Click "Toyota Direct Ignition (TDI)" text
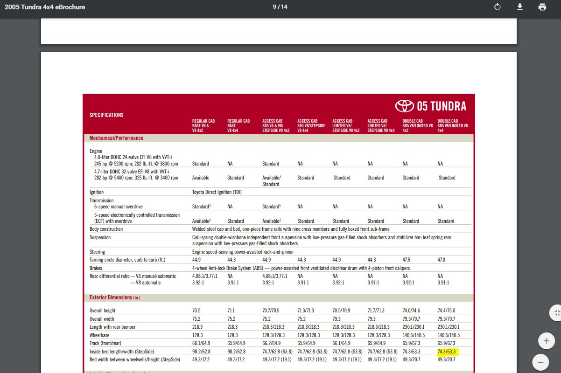This screenshot has width=561, height=373. 217,192
